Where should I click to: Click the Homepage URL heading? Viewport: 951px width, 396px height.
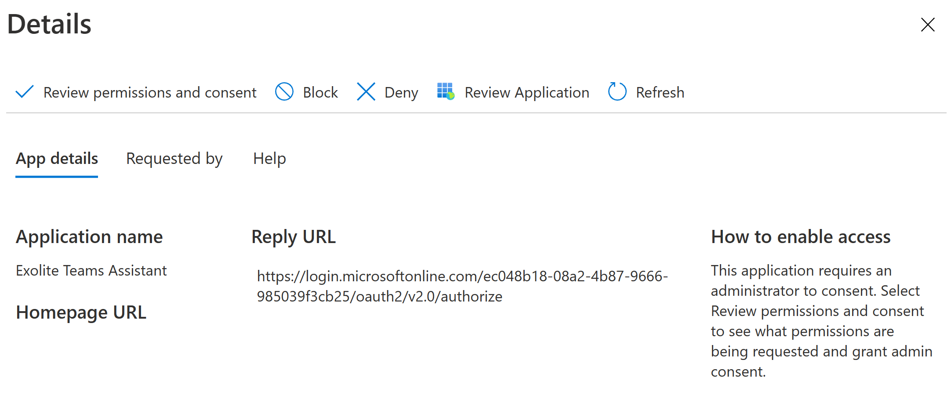click(x=81, y=312)
